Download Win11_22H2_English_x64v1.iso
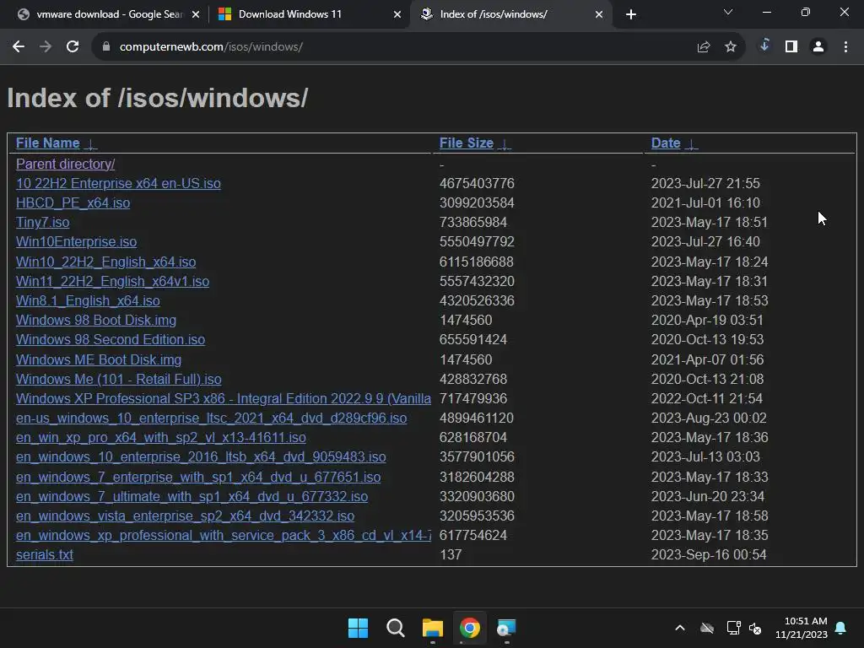The height and width of the screenshot is (648, 864). [112, 281]
